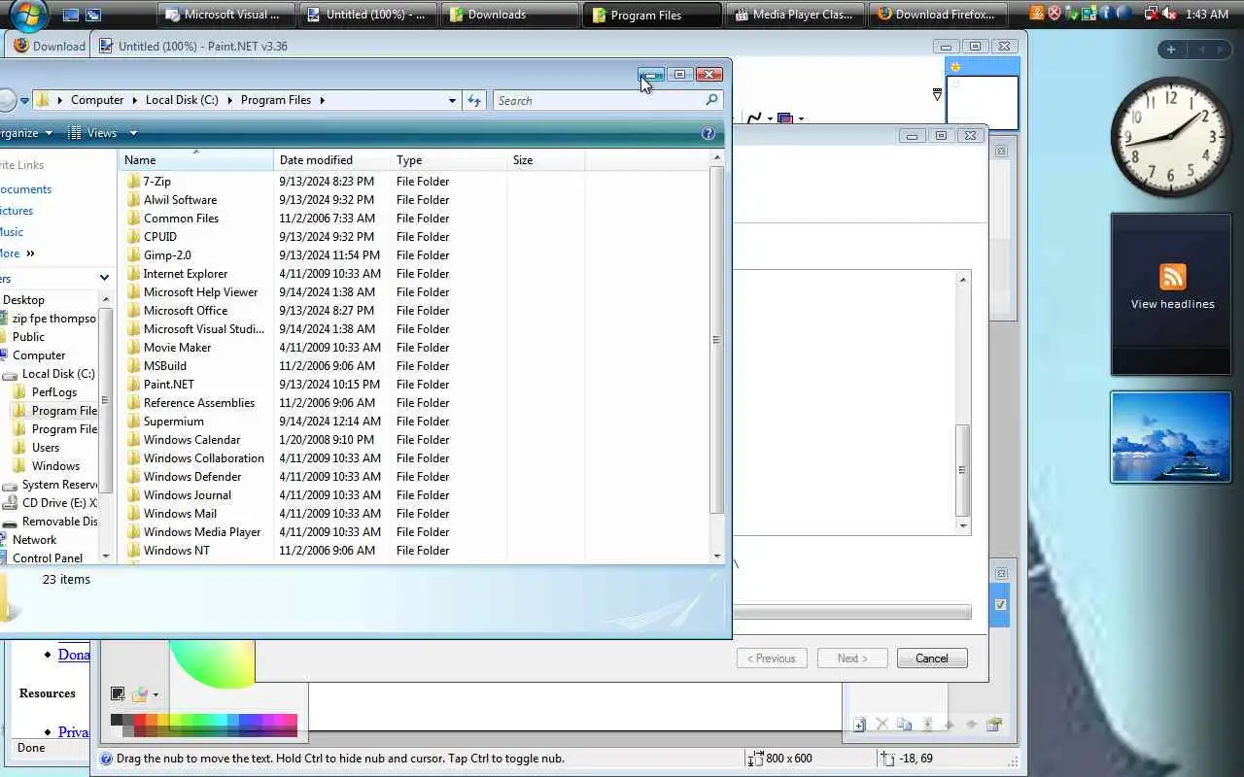Image resolution: width=1244 pixels, height=777 pixels.
Task: Click the Windows Start orb
Action: [26, 14]
